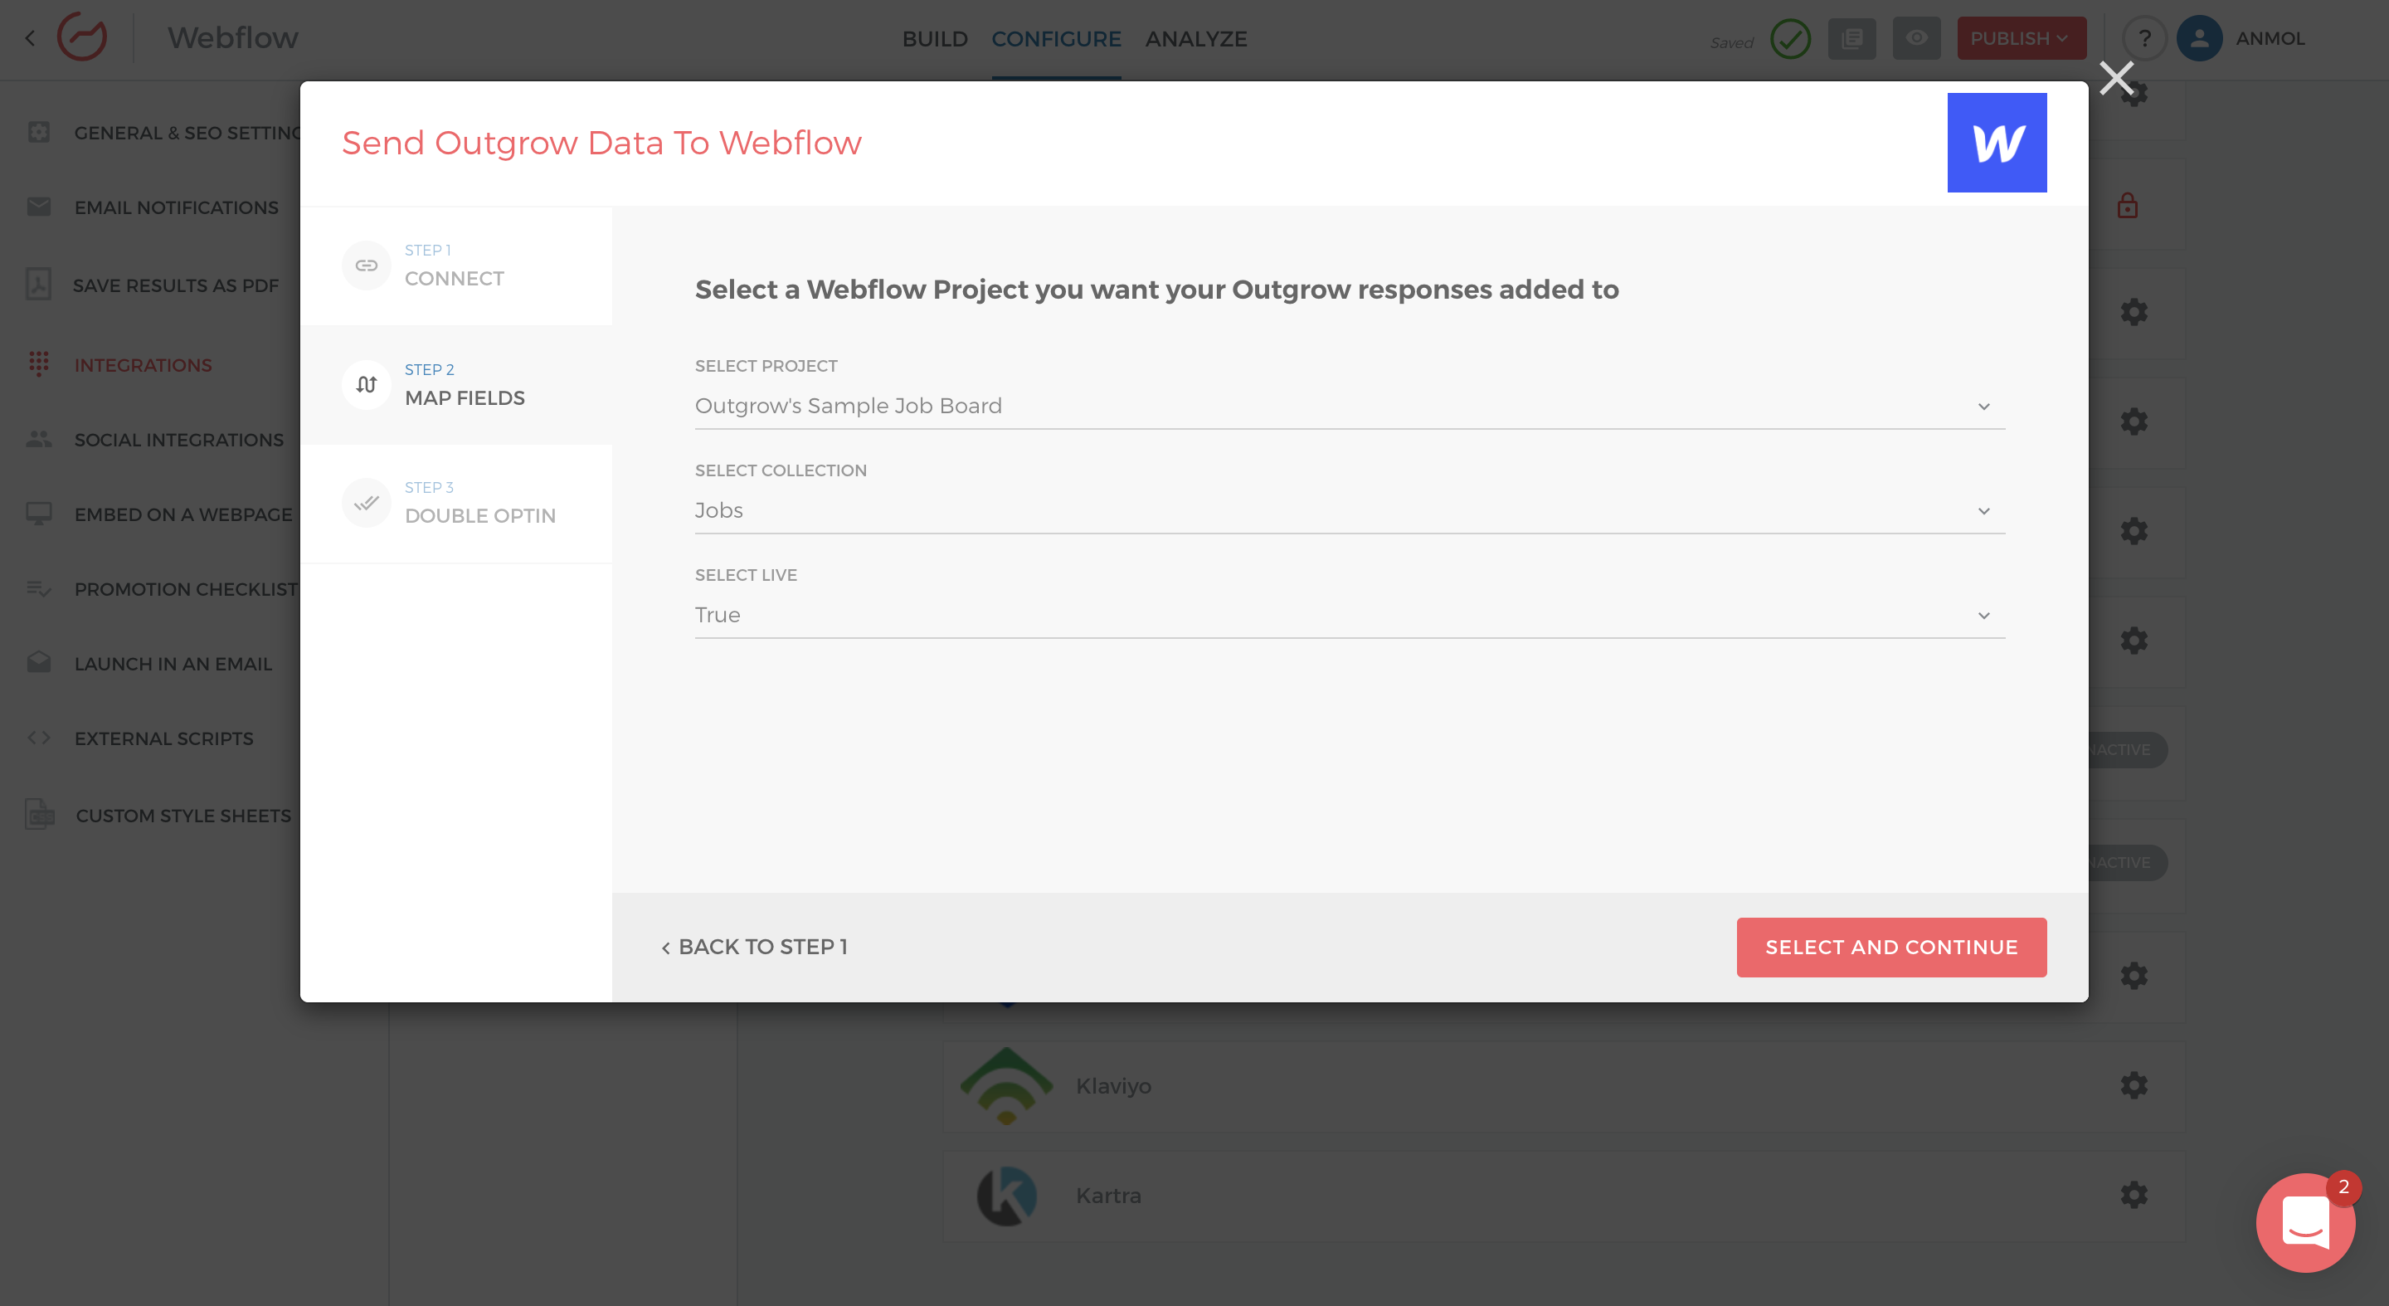Open the help question mark icon

(x=2143, y=39)
